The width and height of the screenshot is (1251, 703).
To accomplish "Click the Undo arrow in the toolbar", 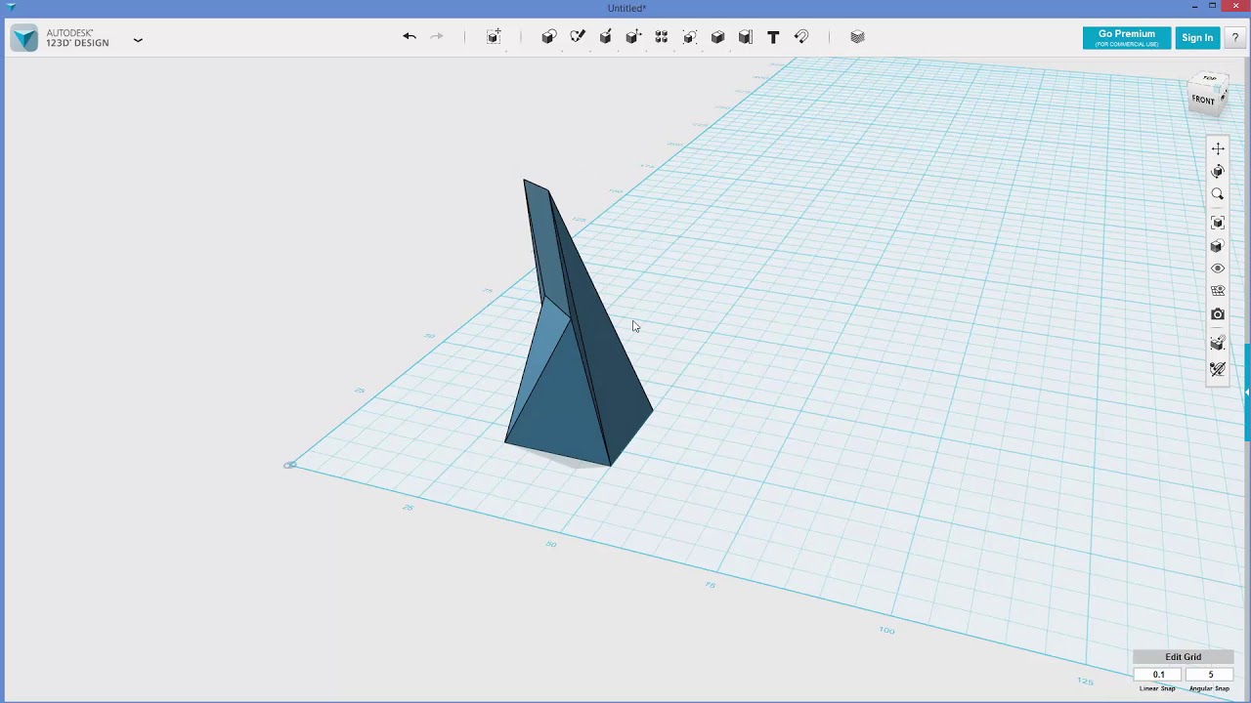I will 410,37.
